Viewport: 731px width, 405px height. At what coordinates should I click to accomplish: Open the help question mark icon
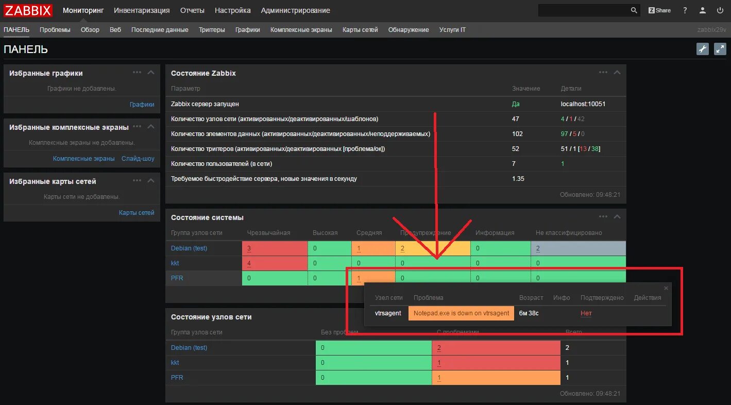point(685,10)
